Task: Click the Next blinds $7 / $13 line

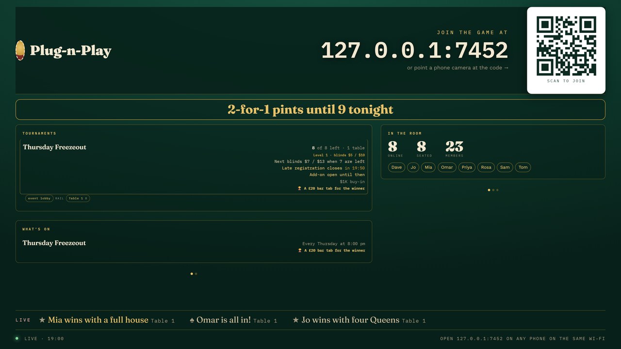Action: click(320, 161)
